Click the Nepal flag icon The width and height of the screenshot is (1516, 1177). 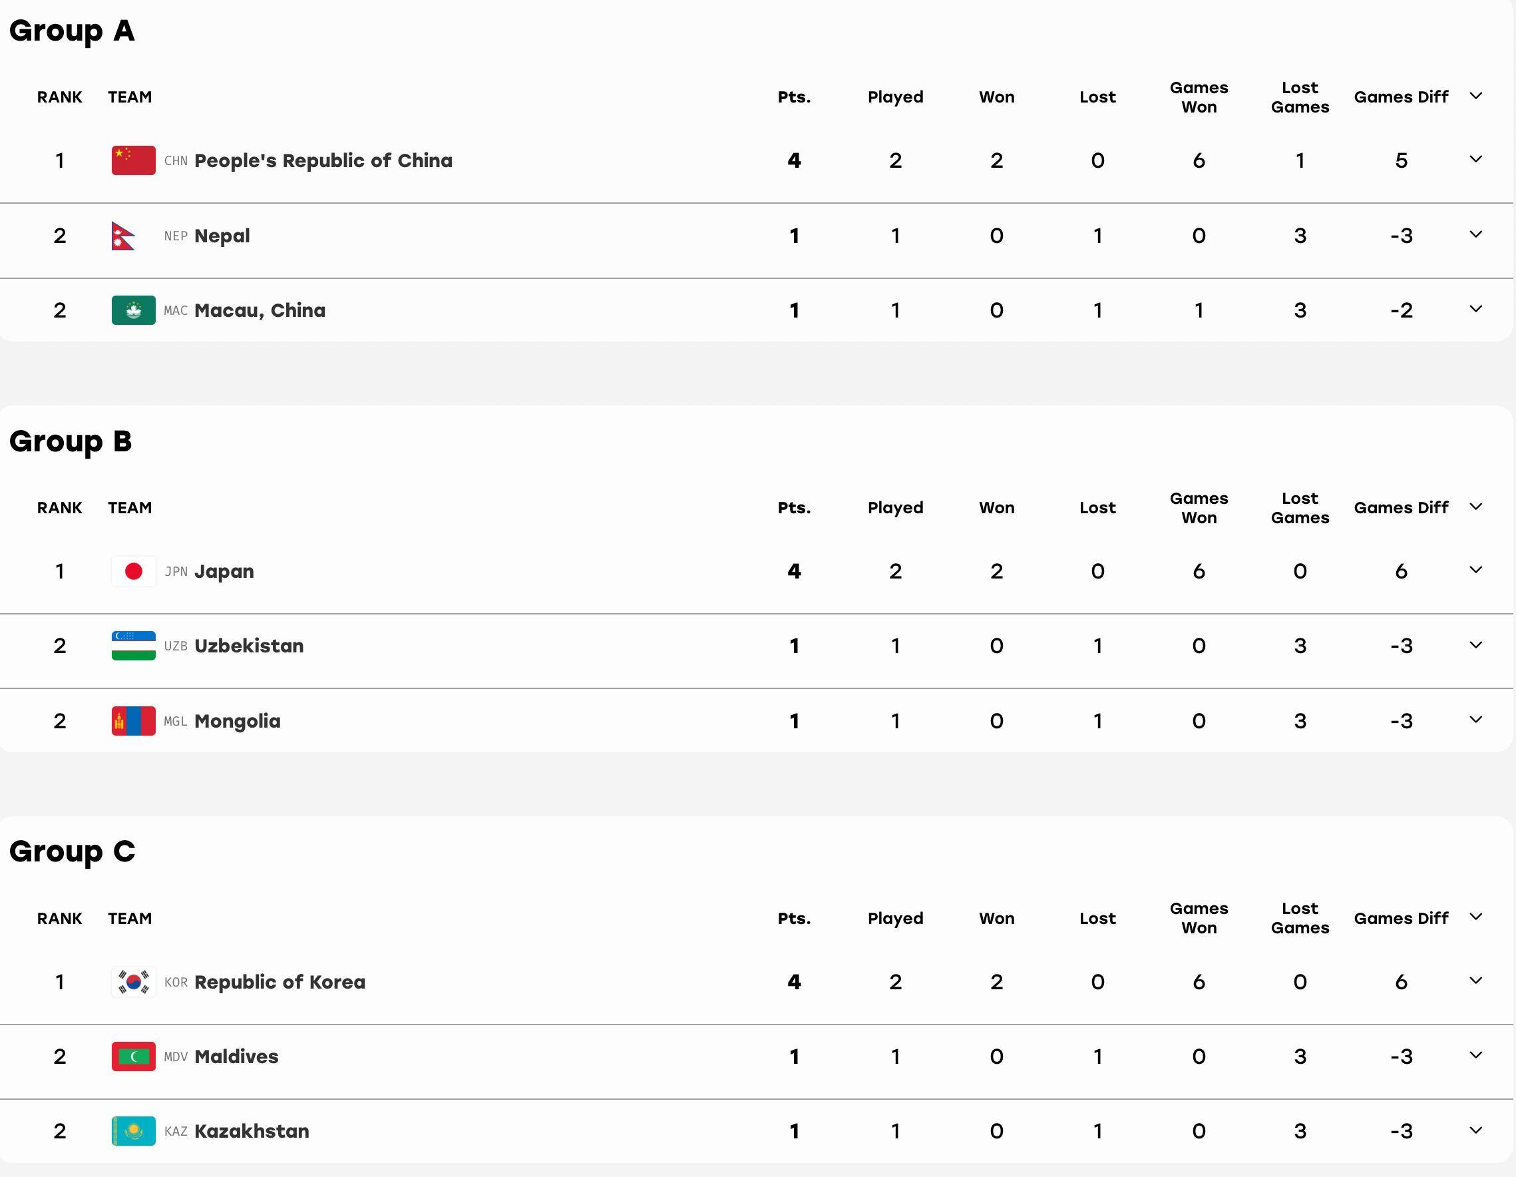click(x=124, y=236)
